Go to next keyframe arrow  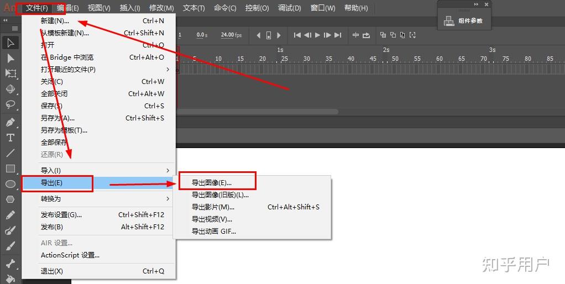pos(279,35)
